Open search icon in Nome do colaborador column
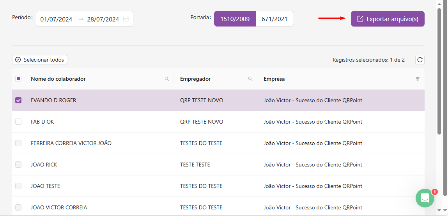Image resolution: width=448 pixels, height=216 pixels. [167, 79]
